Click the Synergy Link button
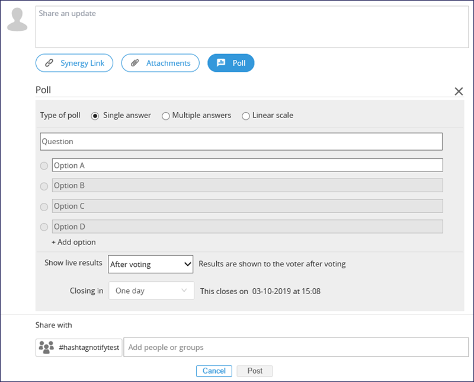Viewport: 474px width, 382px height. [74, 63]
